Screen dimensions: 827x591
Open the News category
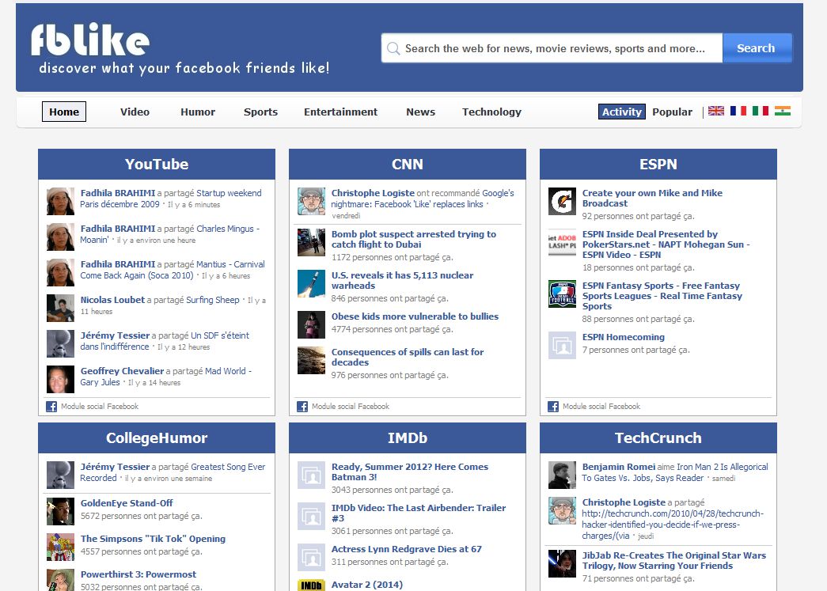(420, 112)
